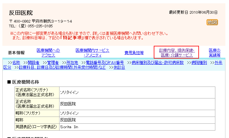
Task: Click 最終更新日 2010年06月30日 text
Action: pos(193,12)
